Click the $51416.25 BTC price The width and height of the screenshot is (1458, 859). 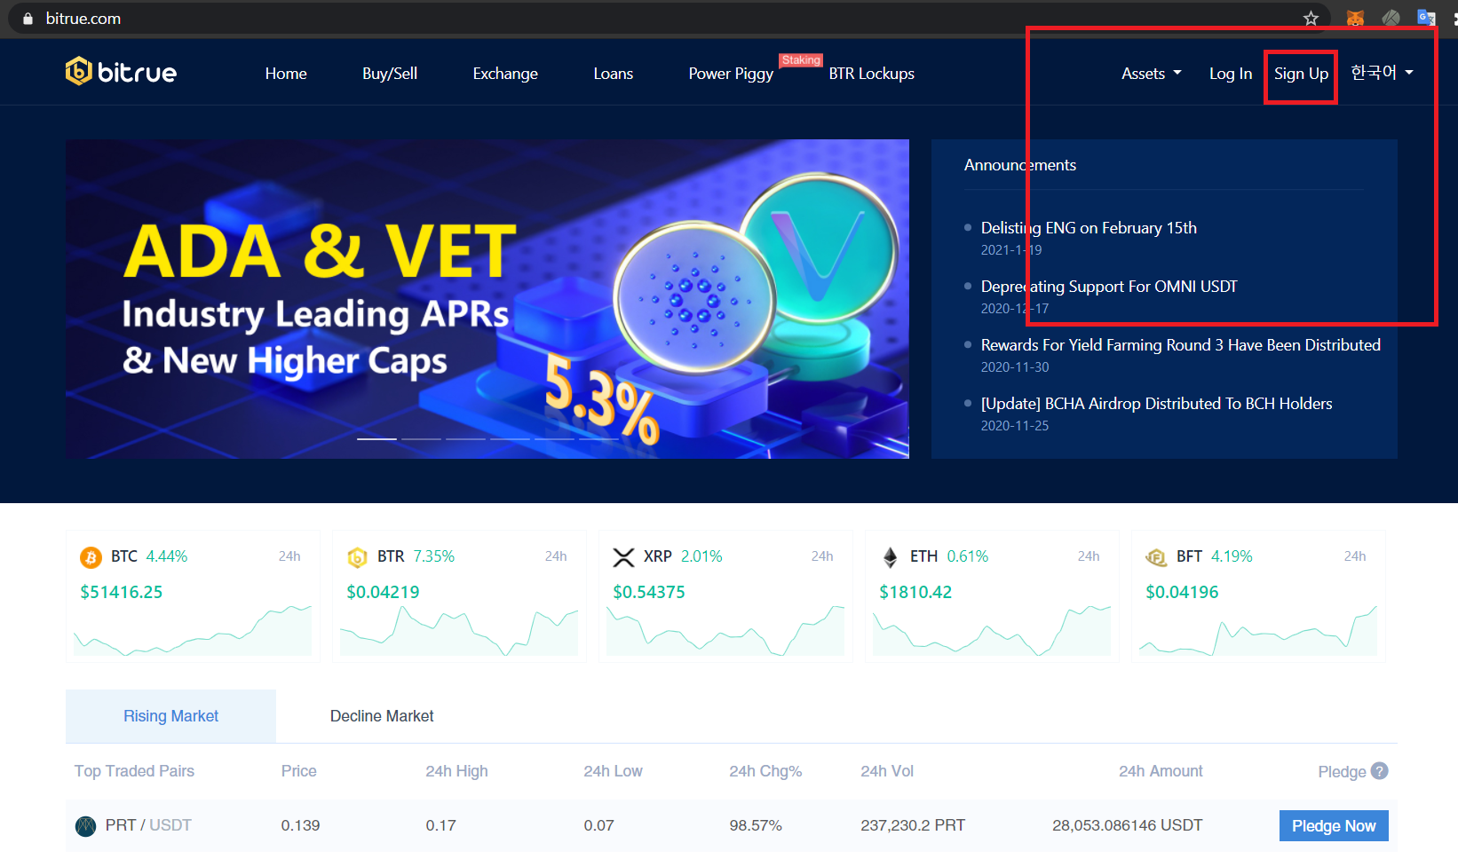click(x=122, y=592)
